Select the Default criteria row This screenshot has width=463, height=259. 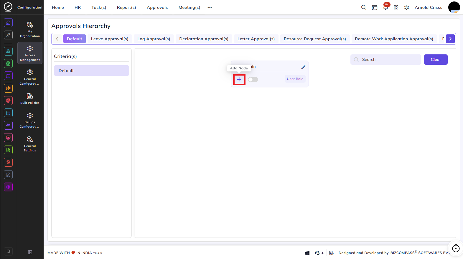(91, 71)
